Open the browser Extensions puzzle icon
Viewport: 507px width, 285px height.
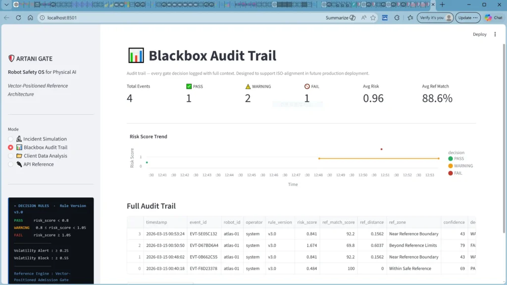click(x=397, y=17)
